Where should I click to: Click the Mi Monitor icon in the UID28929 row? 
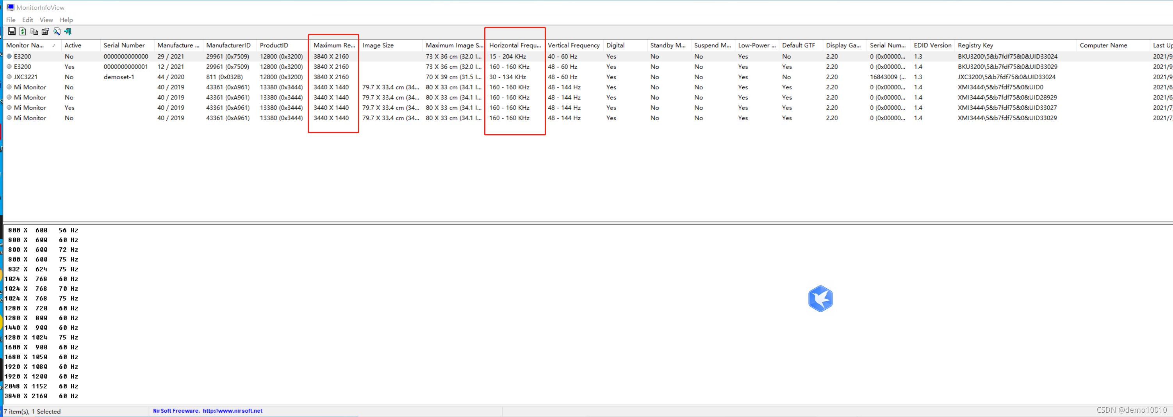click(x=9, y=97)
